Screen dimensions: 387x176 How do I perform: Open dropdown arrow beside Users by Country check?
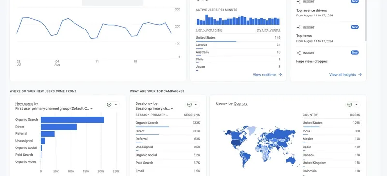(x=356, y=104)
